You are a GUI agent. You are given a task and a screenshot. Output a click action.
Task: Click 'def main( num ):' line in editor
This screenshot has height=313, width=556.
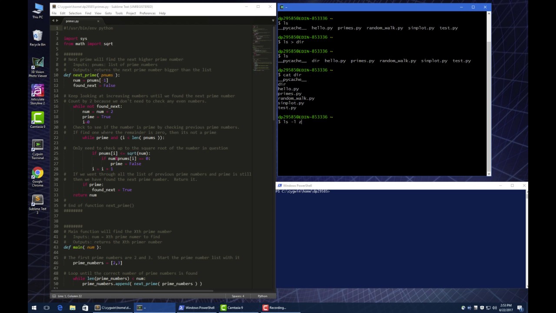[82, 247]
